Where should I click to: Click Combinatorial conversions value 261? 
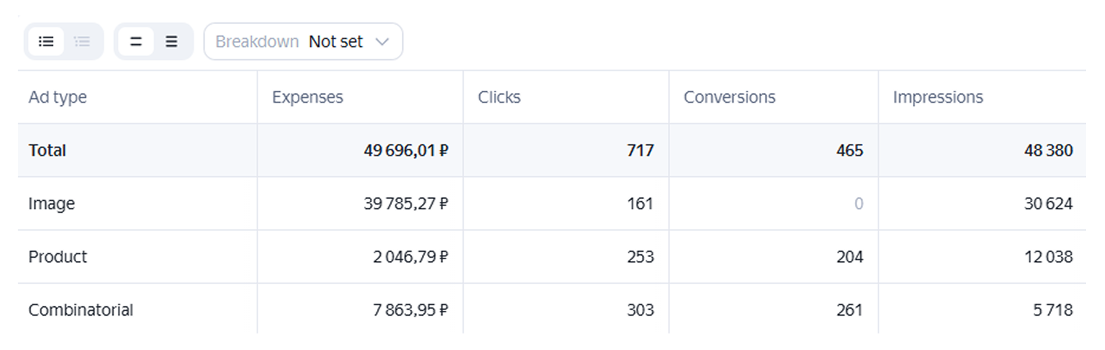pyautogui.click(x=849, y=310)
